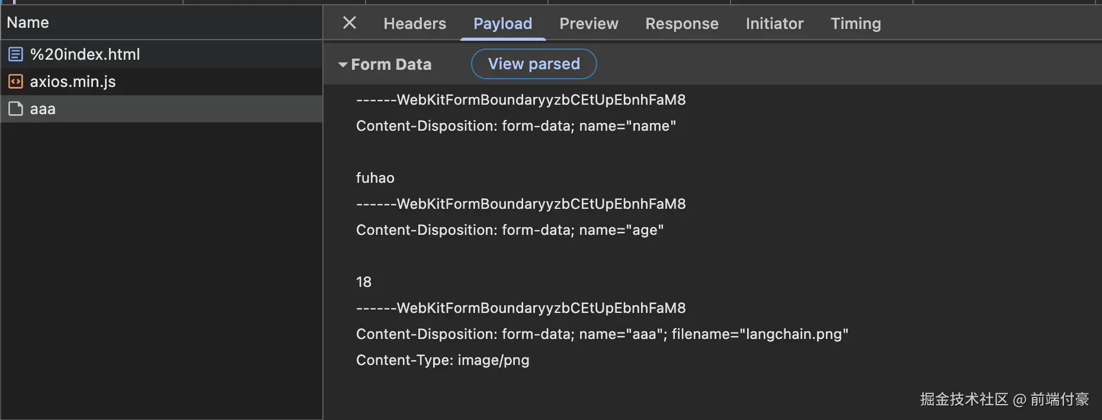Click the document icon beside %20index.html
This screenshot has width=1102, height=420.
[x=15, y=54]
